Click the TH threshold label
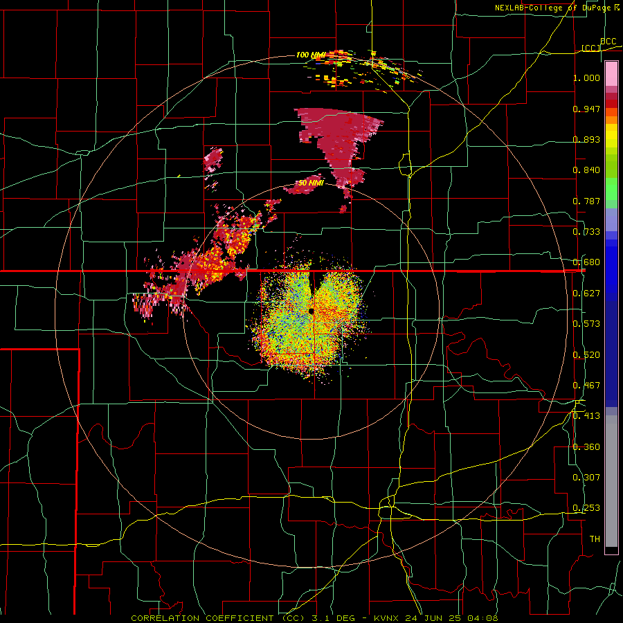Image resolution: width=623 pixels, height=623 pixels. [x=595, y=539]
